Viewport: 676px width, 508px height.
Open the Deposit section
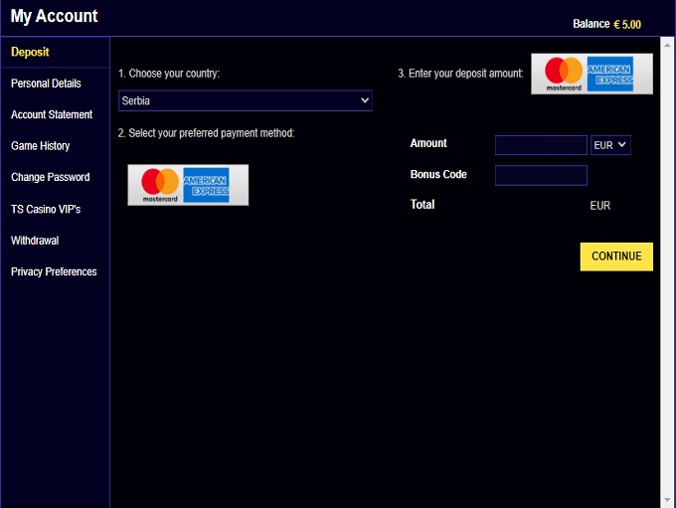click(30, 52)
